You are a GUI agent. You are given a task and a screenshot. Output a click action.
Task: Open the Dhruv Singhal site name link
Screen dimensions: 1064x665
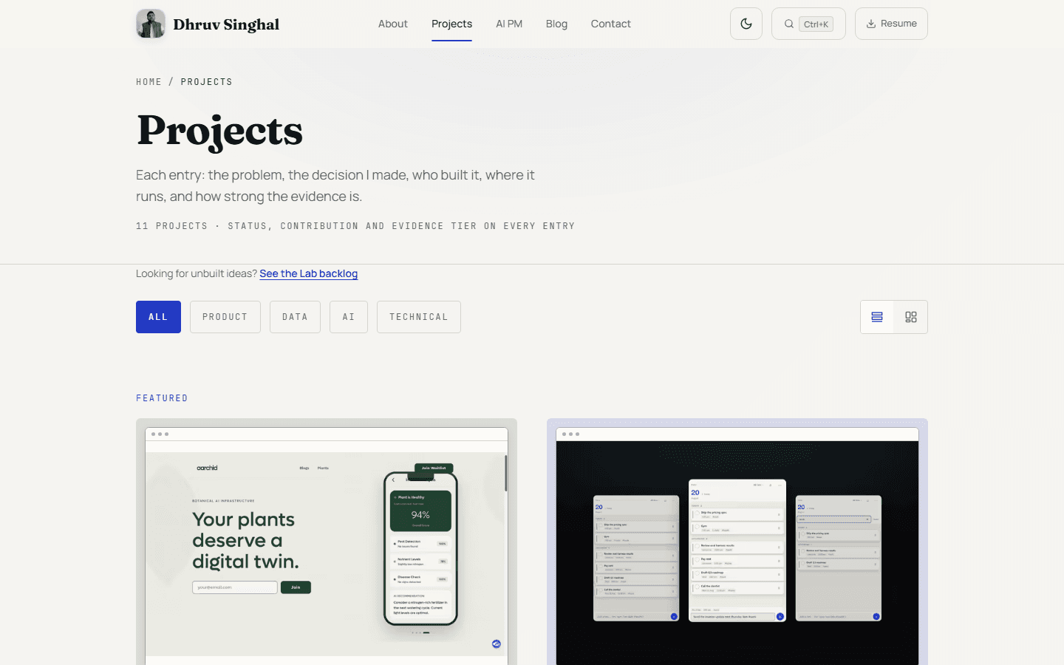tap(226, 24)
